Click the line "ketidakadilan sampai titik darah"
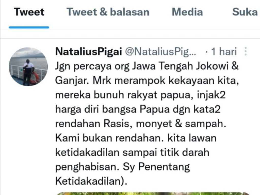Image resolution: width=260 pixels, height=195 pixels. (132, 152)
